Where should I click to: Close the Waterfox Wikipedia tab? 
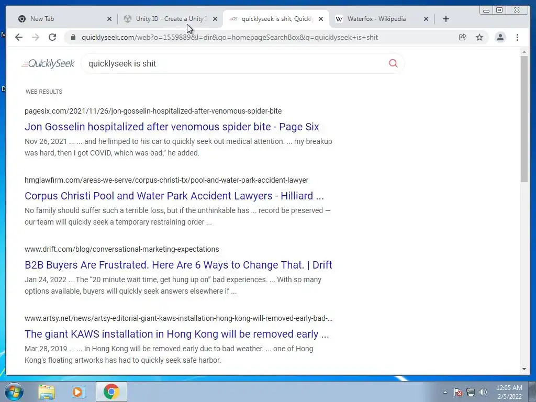426,19
